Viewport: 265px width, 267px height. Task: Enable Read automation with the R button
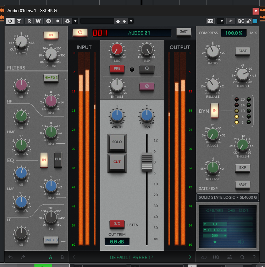click(29, 21)
